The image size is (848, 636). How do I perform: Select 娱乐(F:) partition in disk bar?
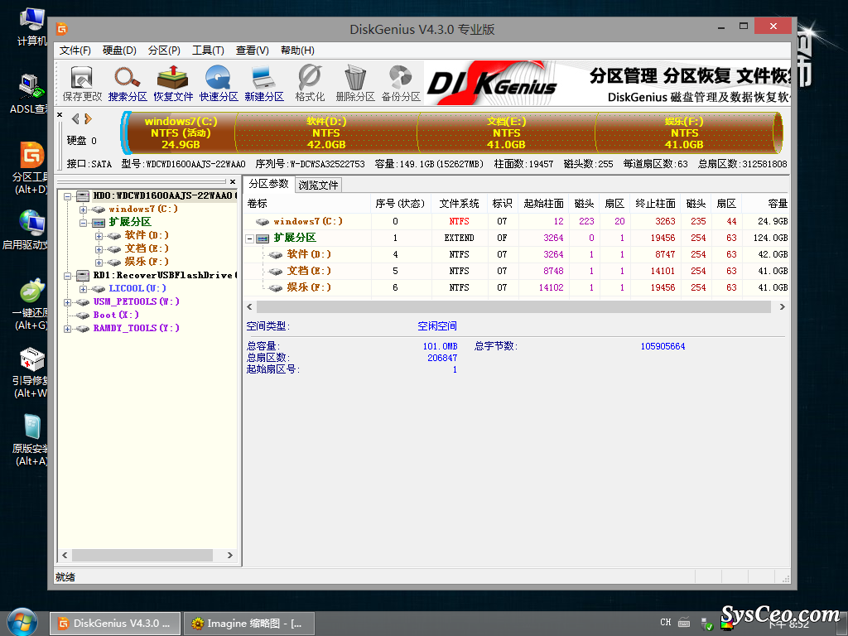684,133
